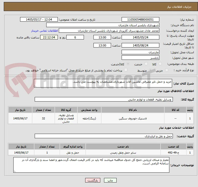This screenshot has height=187, width=198.
Task: Click the service code cell ح-49-492
Action: pyautogui.click(x=173, y=153)
